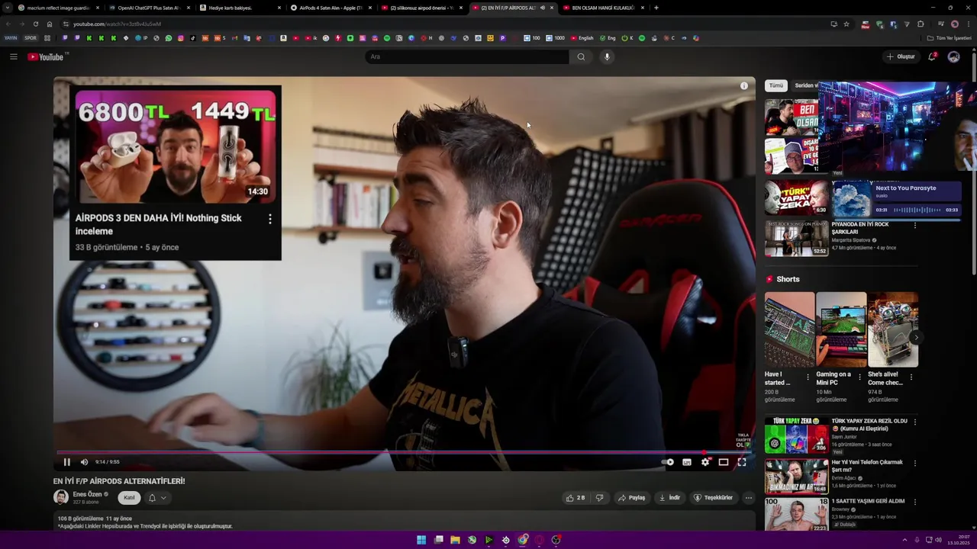
Task: Pause the video with the pause button
Action: [x=67, y=462]
